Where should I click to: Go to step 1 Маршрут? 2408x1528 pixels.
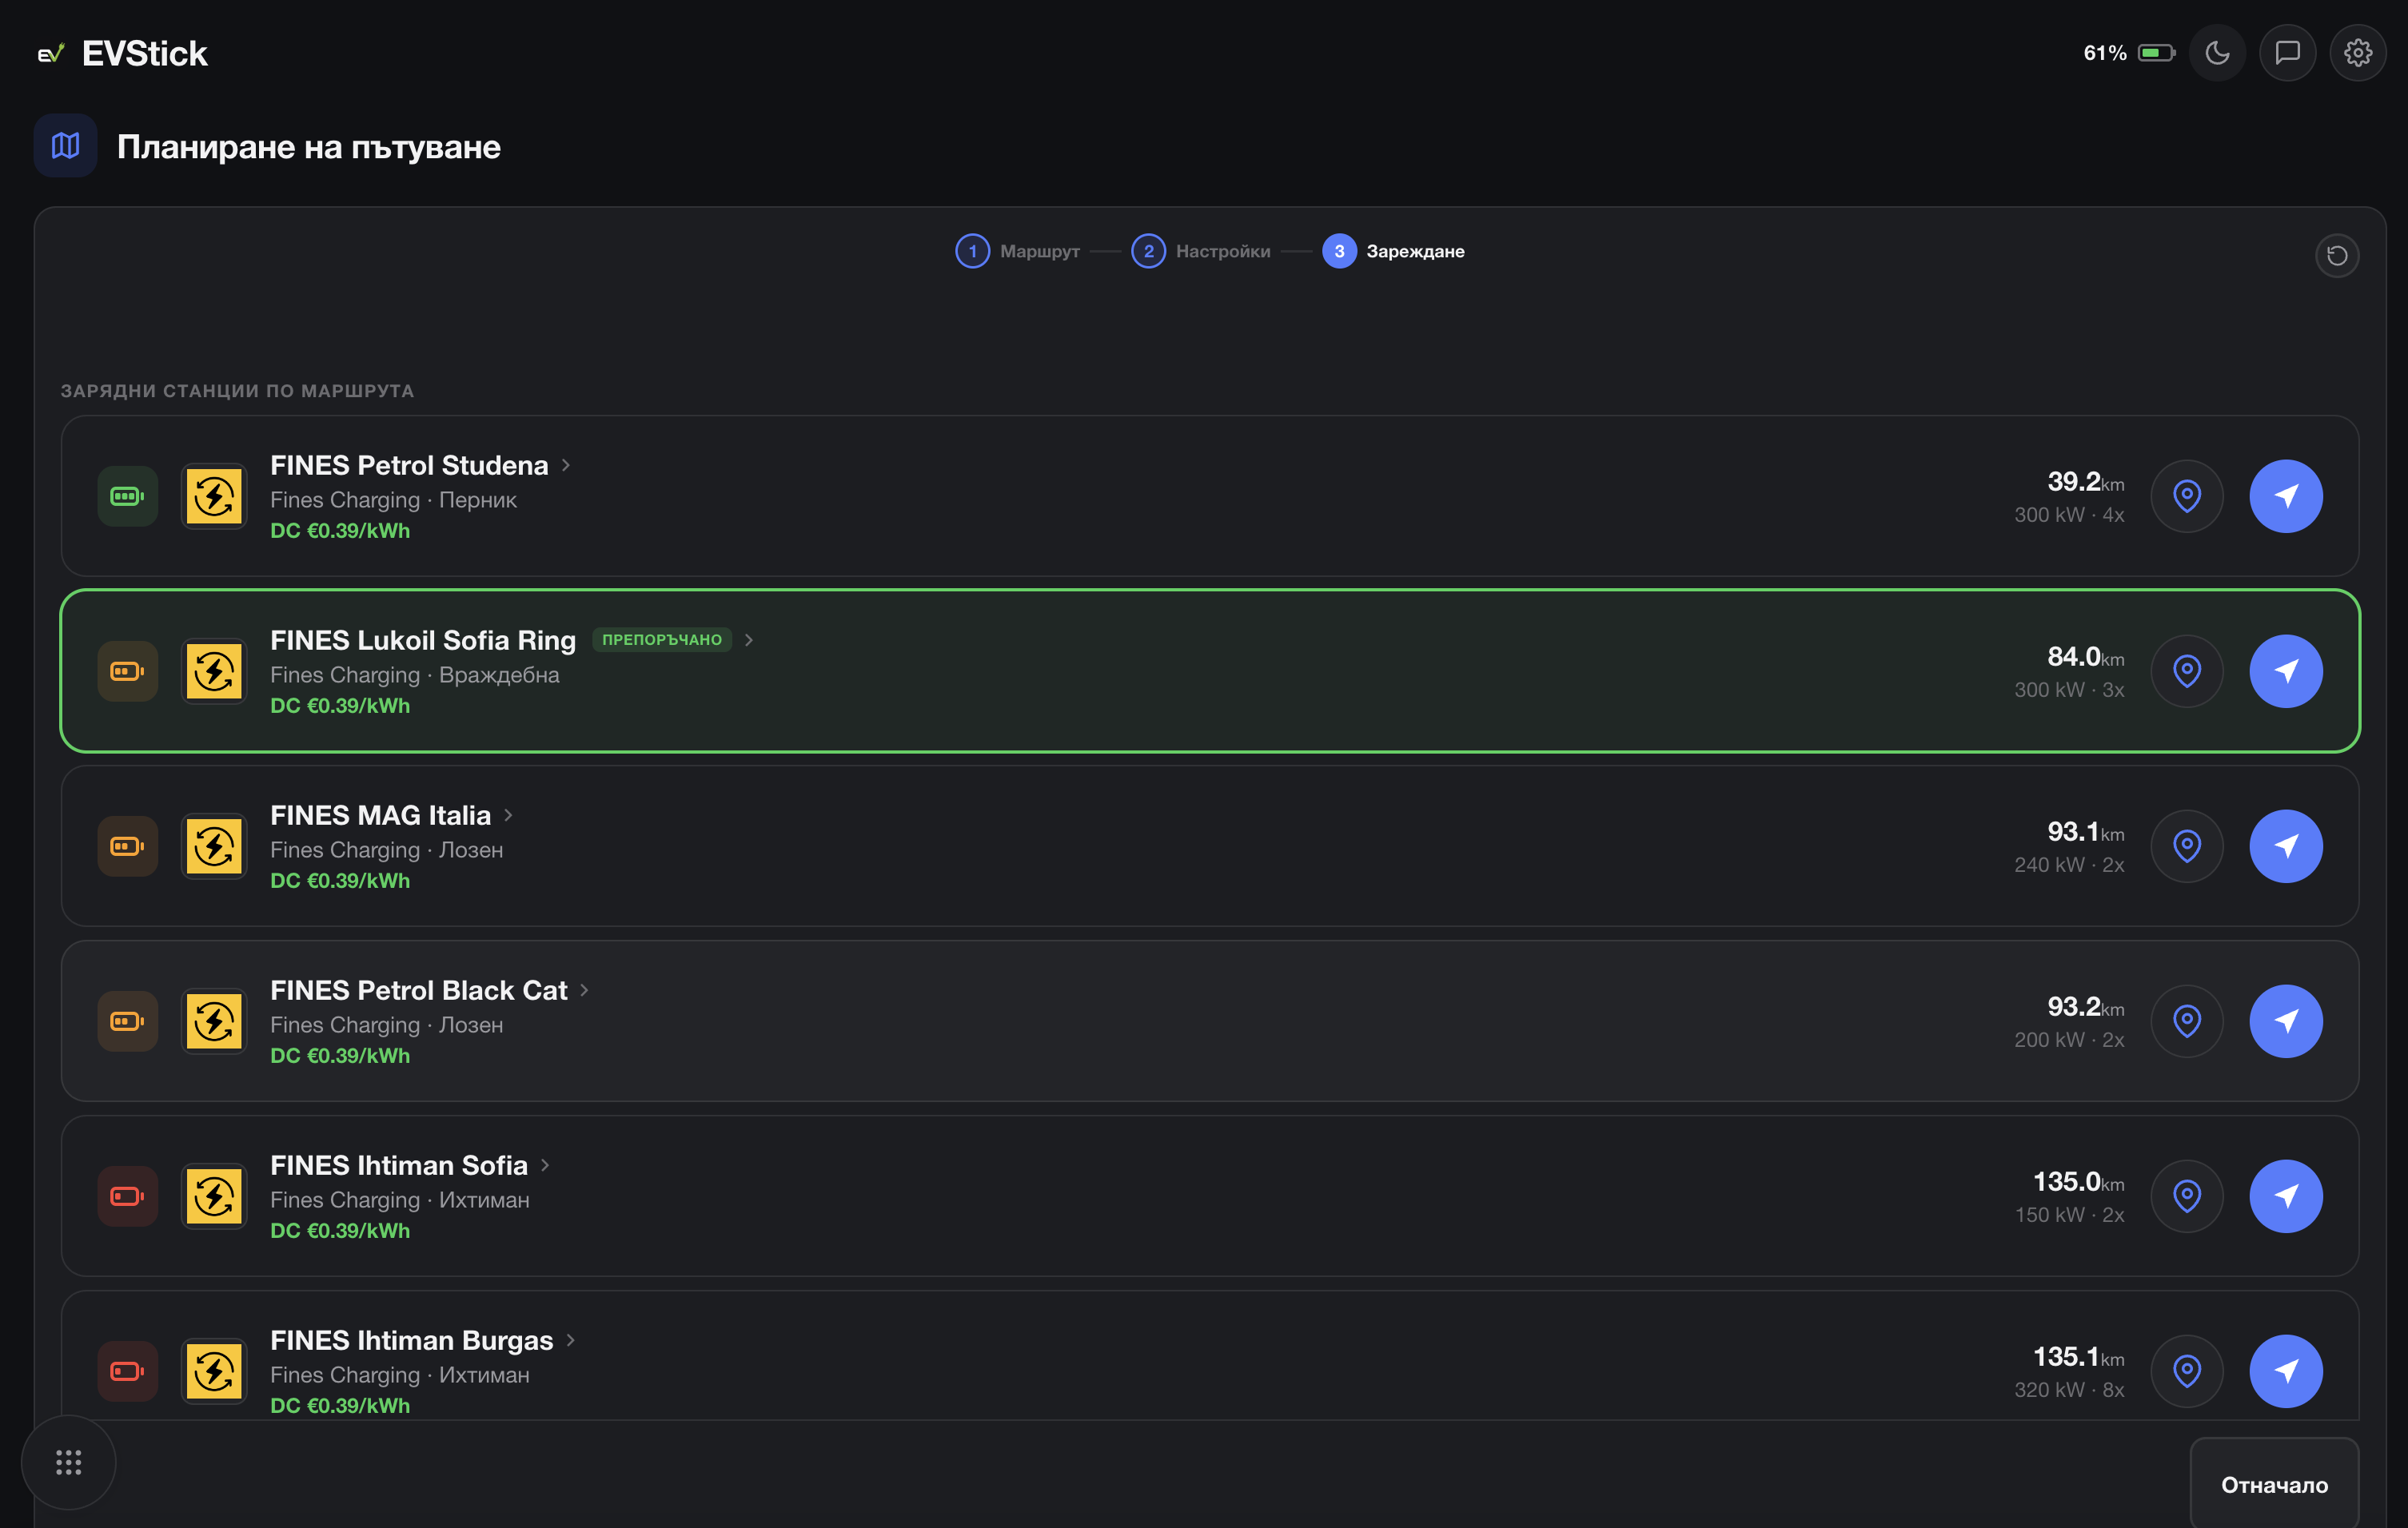click(x=1018, y=251)
